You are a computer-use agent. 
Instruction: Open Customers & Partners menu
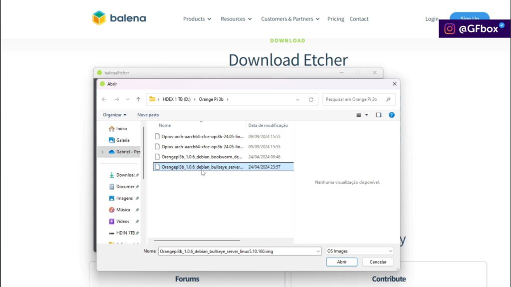[290, 19]
